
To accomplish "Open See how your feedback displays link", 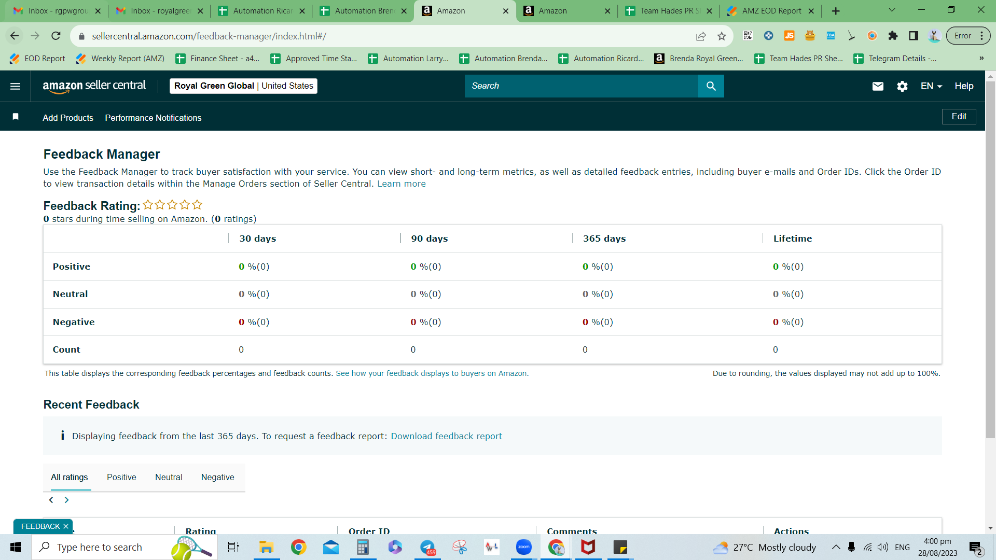I will (x=432, y=373).
